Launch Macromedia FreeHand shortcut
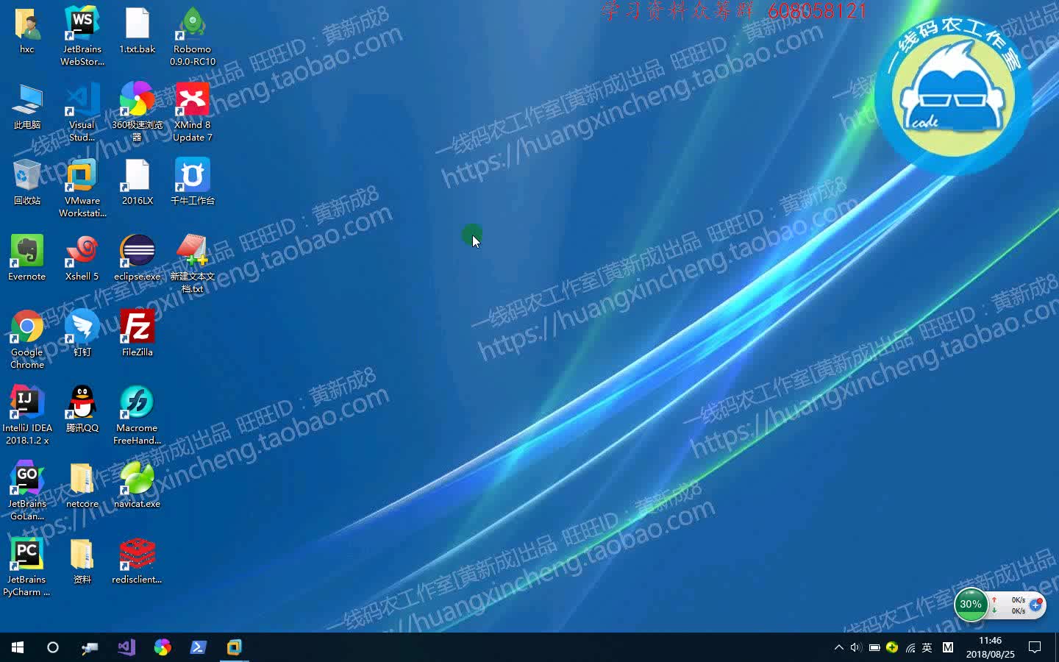This screenshot has width=1059, height=662. pyautogui.click(x=138, y=415)
